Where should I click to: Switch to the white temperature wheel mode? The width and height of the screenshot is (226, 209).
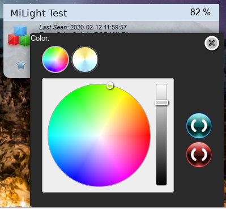[x=85, y=59]
